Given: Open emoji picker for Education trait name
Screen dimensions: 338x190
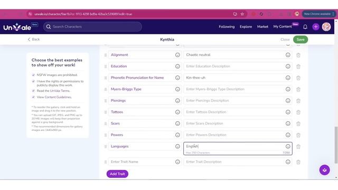Looking at the screenshot, I should tap(177, 66).
